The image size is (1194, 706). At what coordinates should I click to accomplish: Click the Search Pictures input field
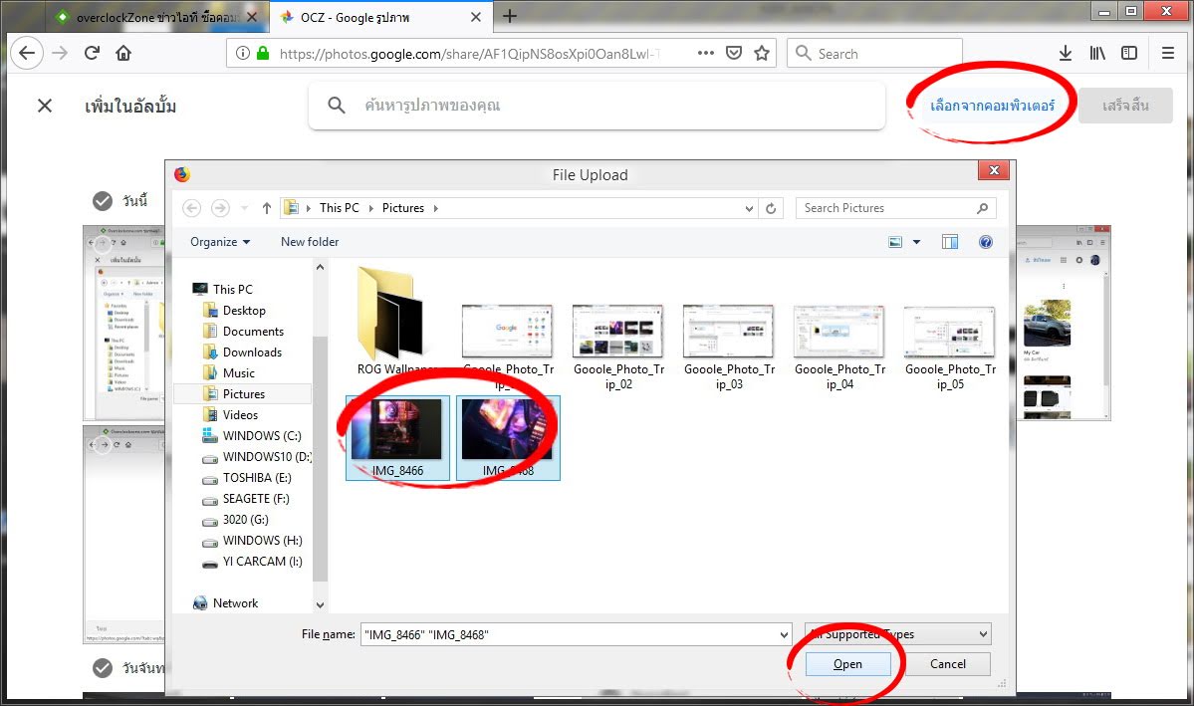pos(886,208)
